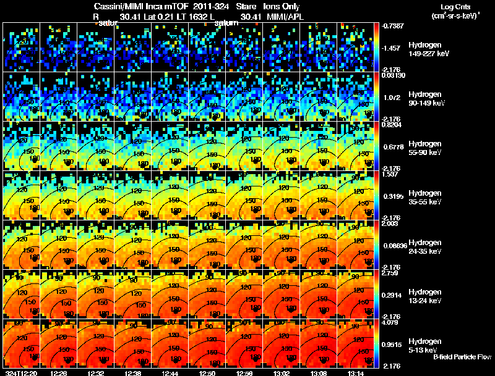Select the Lat 0.21 header value
495x376 pixels.
pyautogui.click(x=159, y=17)
